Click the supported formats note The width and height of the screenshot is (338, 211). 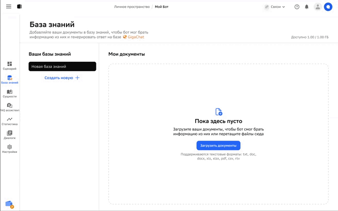coord(218,156)
